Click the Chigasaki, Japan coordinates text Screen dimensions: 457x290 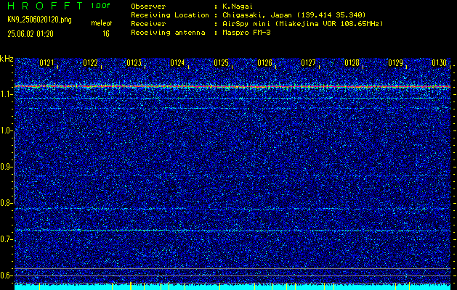pos(294,15)
